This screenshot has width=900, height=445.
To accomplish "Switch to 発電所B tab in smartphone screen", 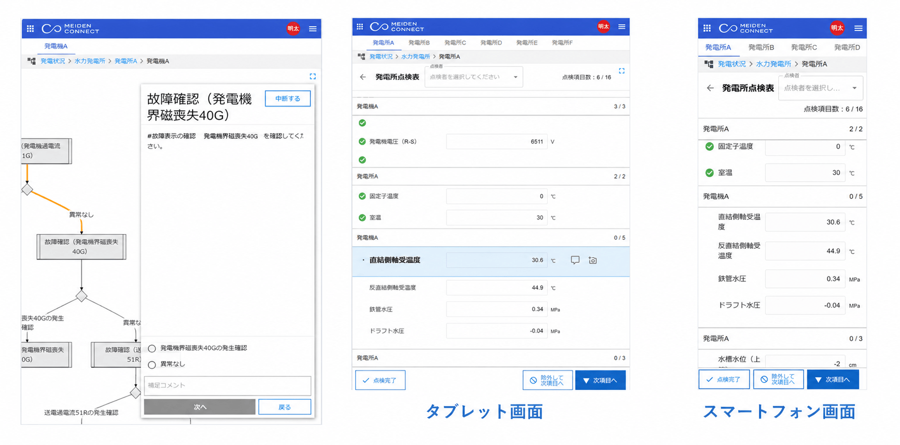I will coord(761,47).
